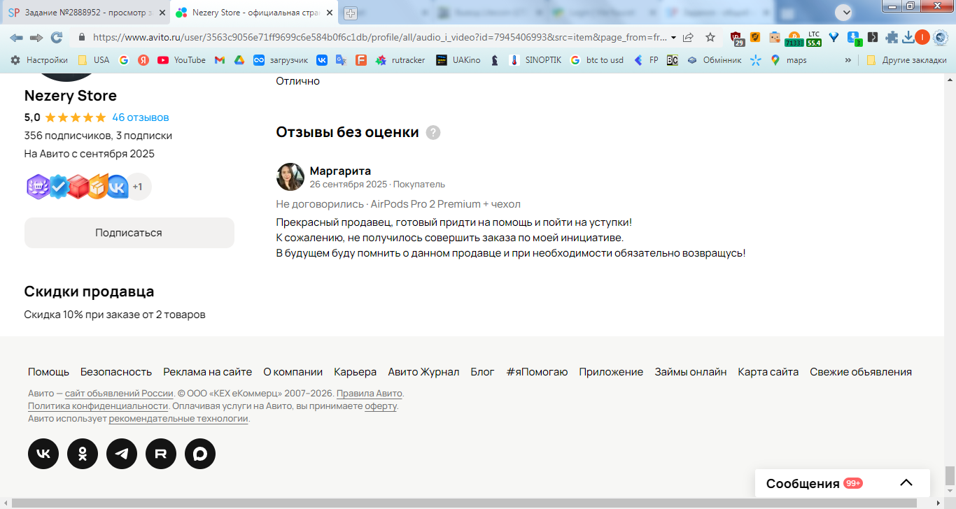This screenshot has width=956, height=509.
Task: Open the Авито Журнал footer link
Action: click(423, 372)
